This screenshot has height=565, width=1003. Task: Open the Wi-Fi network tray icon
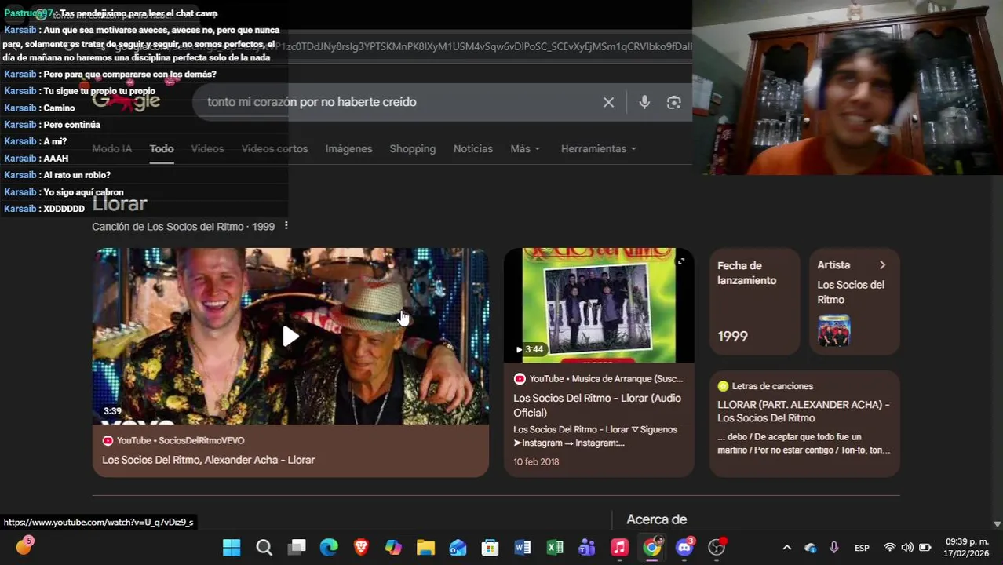(x=889, y=548)
